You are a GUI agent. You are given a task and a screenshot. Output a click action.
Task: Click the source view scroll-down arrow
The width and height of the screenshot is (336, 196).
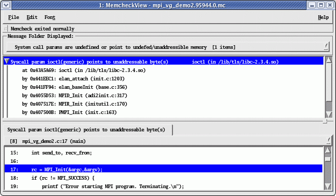tap(328, 187)
